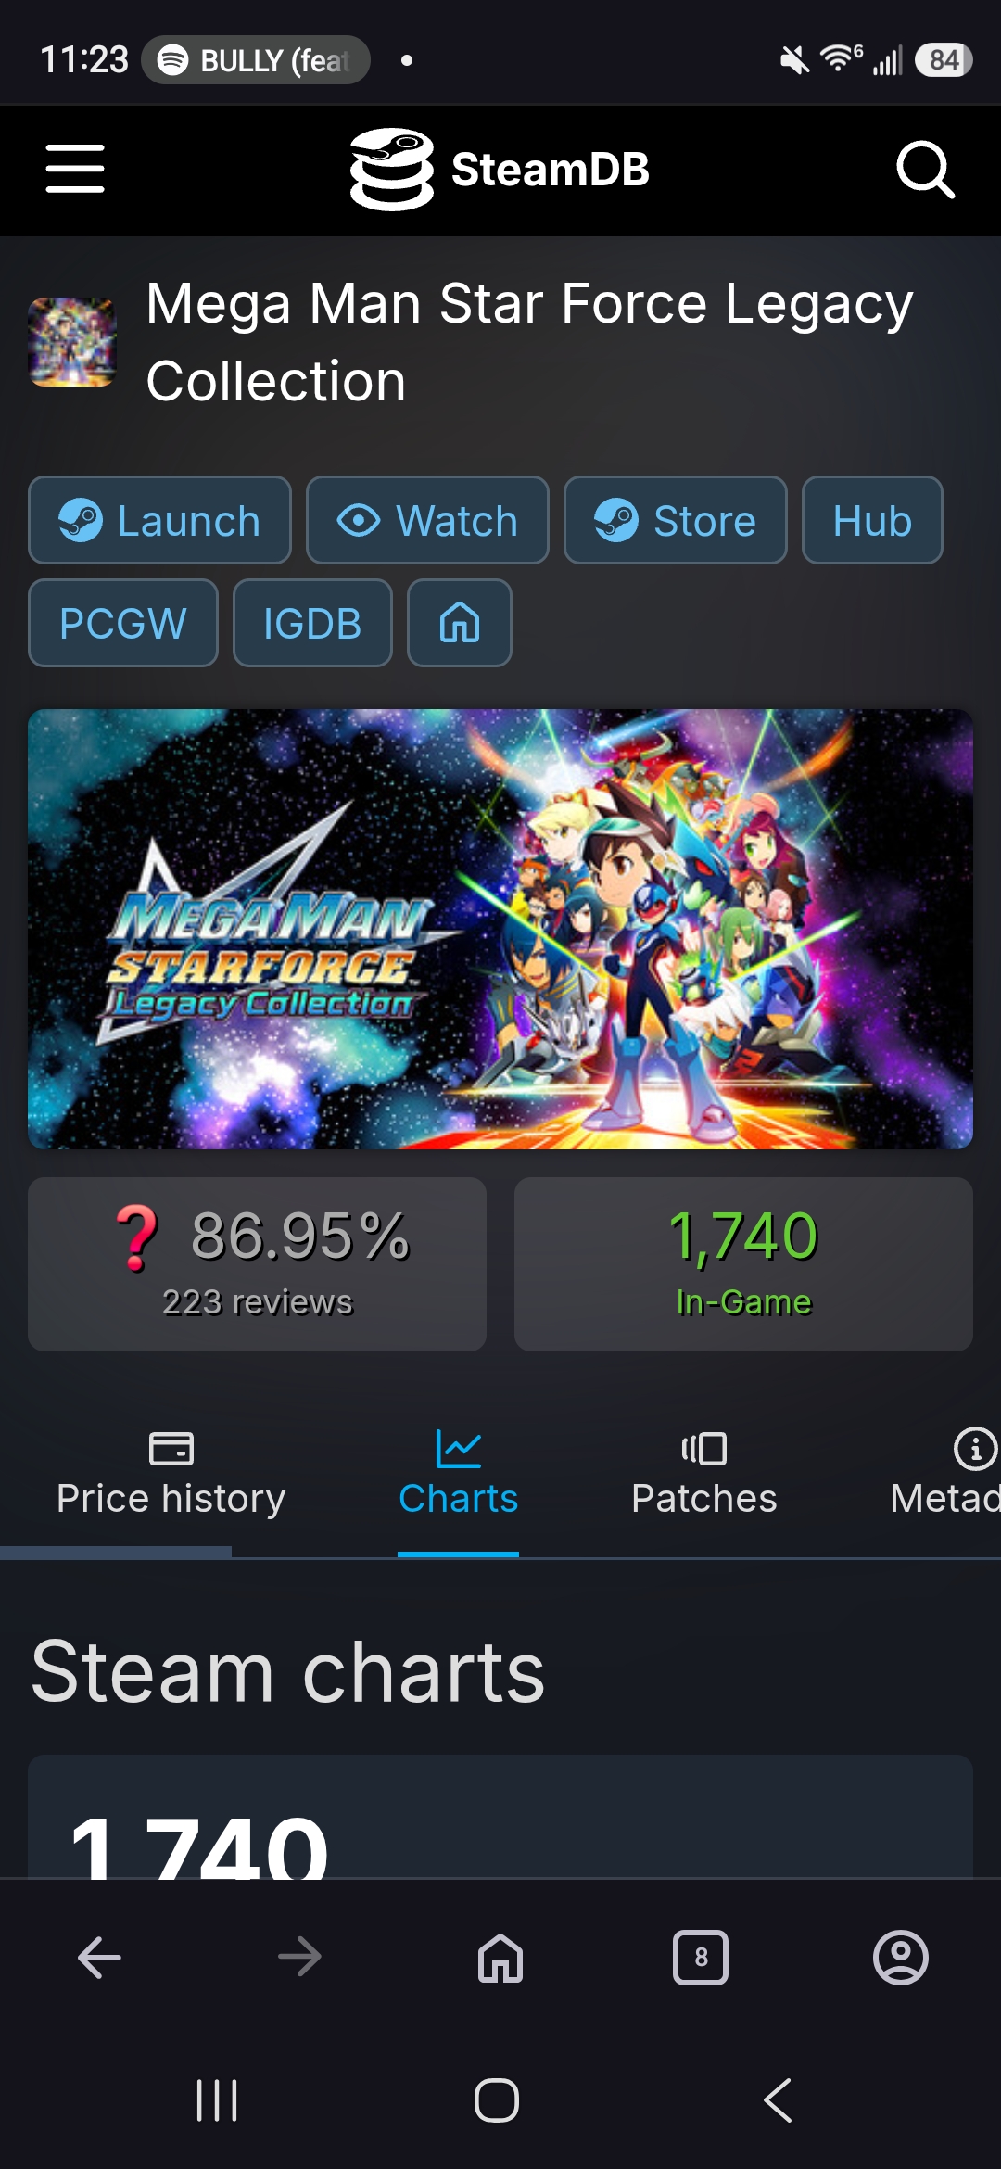Tap the Mega Man Star Force banner image
Screen dimensions: 1001x2169
500,929
